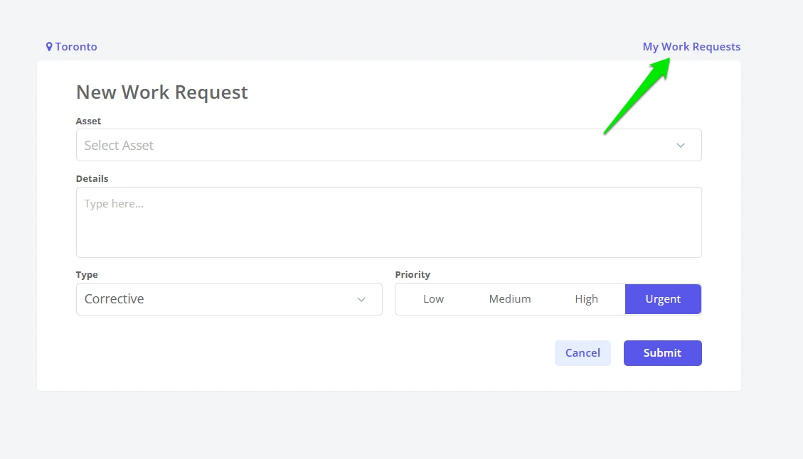The height and width of the screenshot is (459, 803).
Task: Open the Corrective type dropdown
Action: tap(229, 299)
